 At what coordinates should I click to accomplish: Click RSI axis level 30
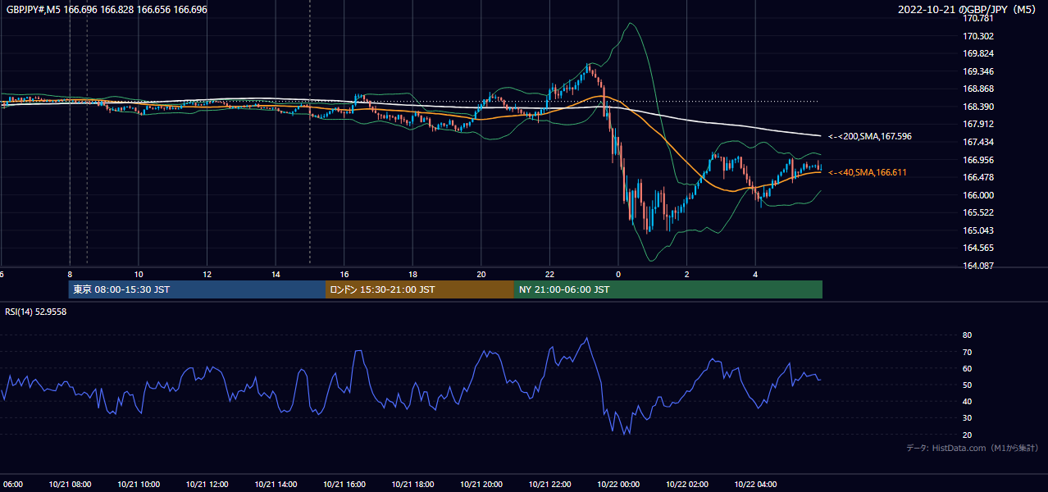[x=967, y=418]
